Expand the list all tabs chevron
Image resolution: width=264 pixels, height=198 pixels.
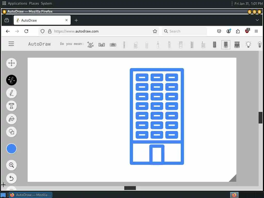click(x=257, y=20)
